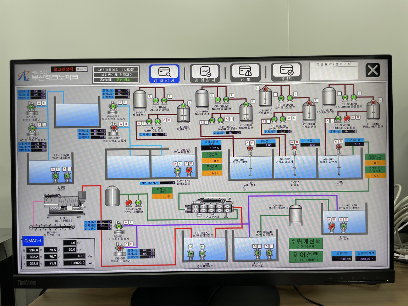Toggle the R button beside RB-201B blower
The height and width of the screenshot is (306, 408).
(126, 124)
